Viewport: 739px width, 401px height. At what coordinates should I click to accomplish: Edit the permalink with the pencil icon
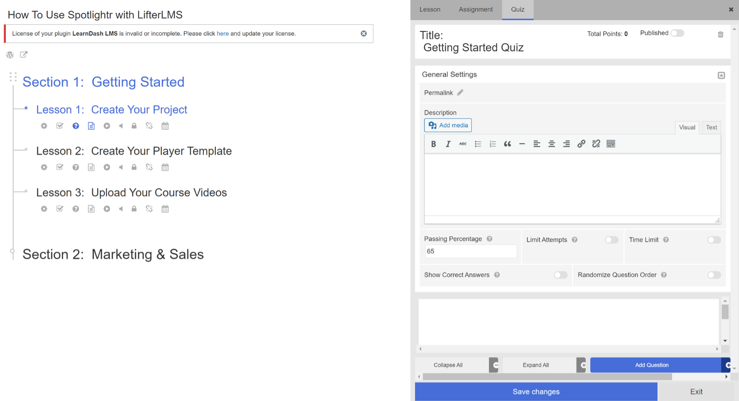coord(460,93)
